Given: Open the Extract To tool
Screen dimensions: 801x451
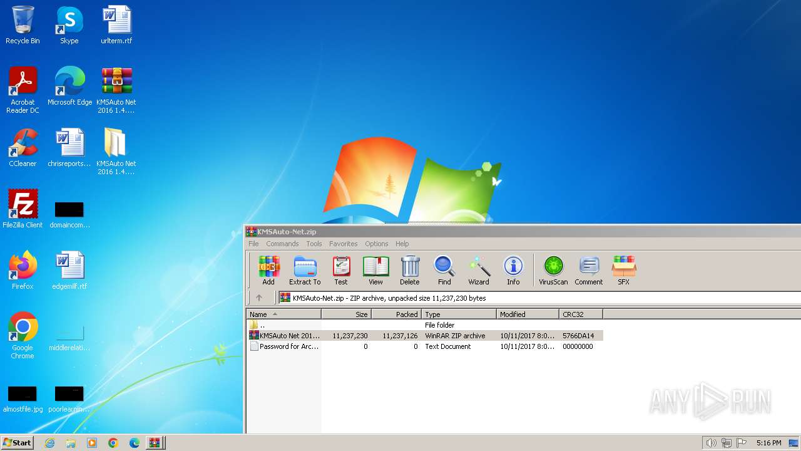Looking at the screenshot, I should pyautogui.click(x=305, y=271).
